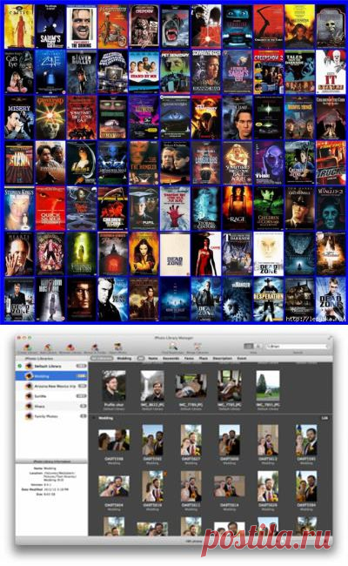Click the iPhoto Library Information header

51,462
